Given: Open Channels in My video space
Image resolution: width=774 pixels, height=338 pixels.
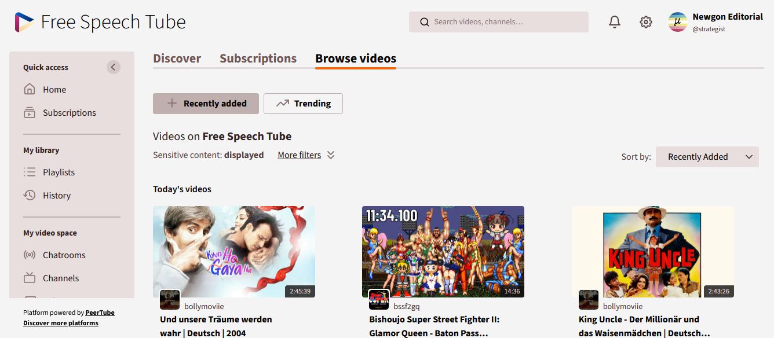Looking at the screenshot, I should (60, 278).
